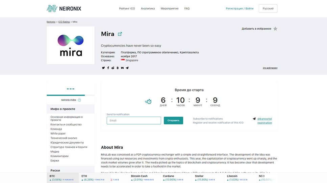Open the Mira Medium blog icon
This screenshot has height=183, width=327.
click(122, 68)
